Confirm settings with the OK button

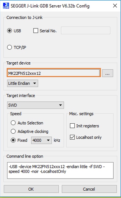pyautogui.click(x=31, y=189)
